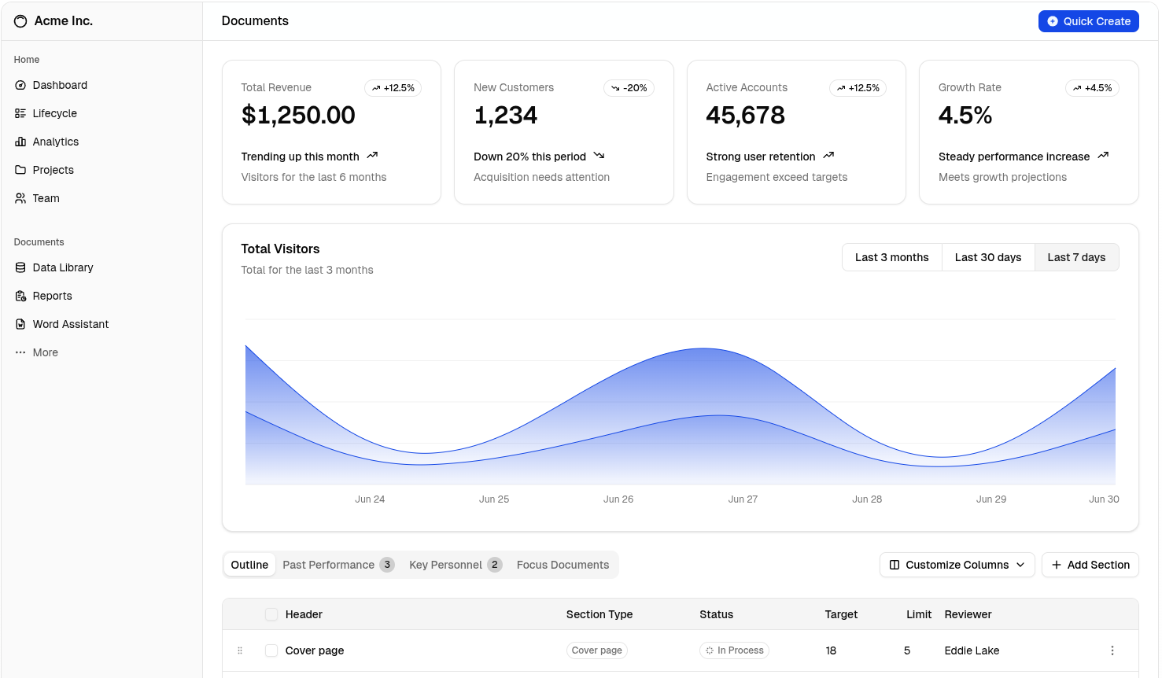Click the Word Assistant document icon

click(20, 324)
